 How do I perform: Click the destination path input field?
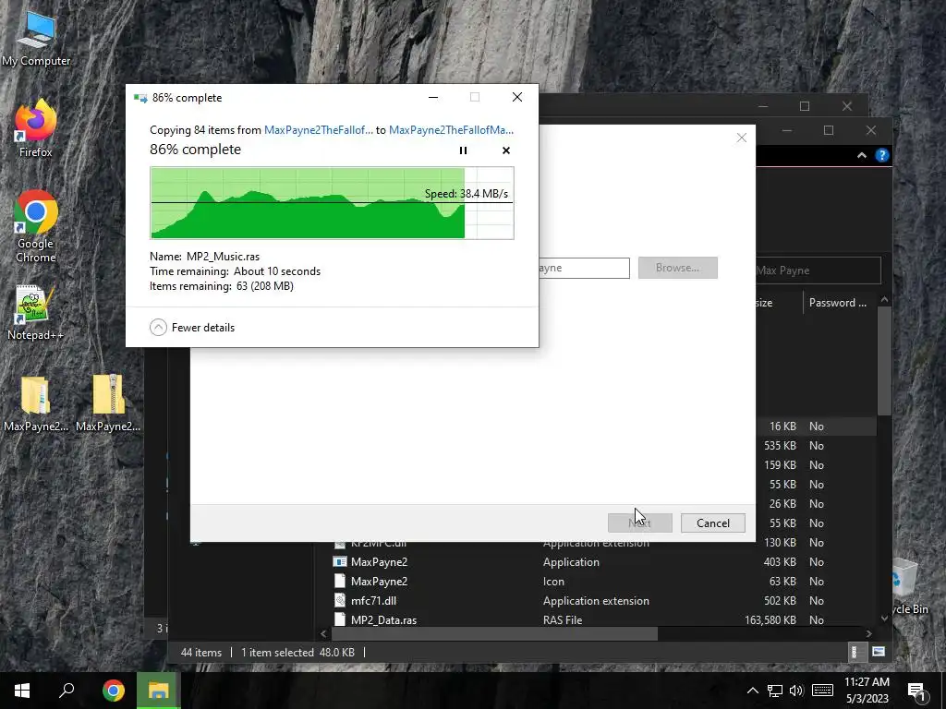point(584,268)
